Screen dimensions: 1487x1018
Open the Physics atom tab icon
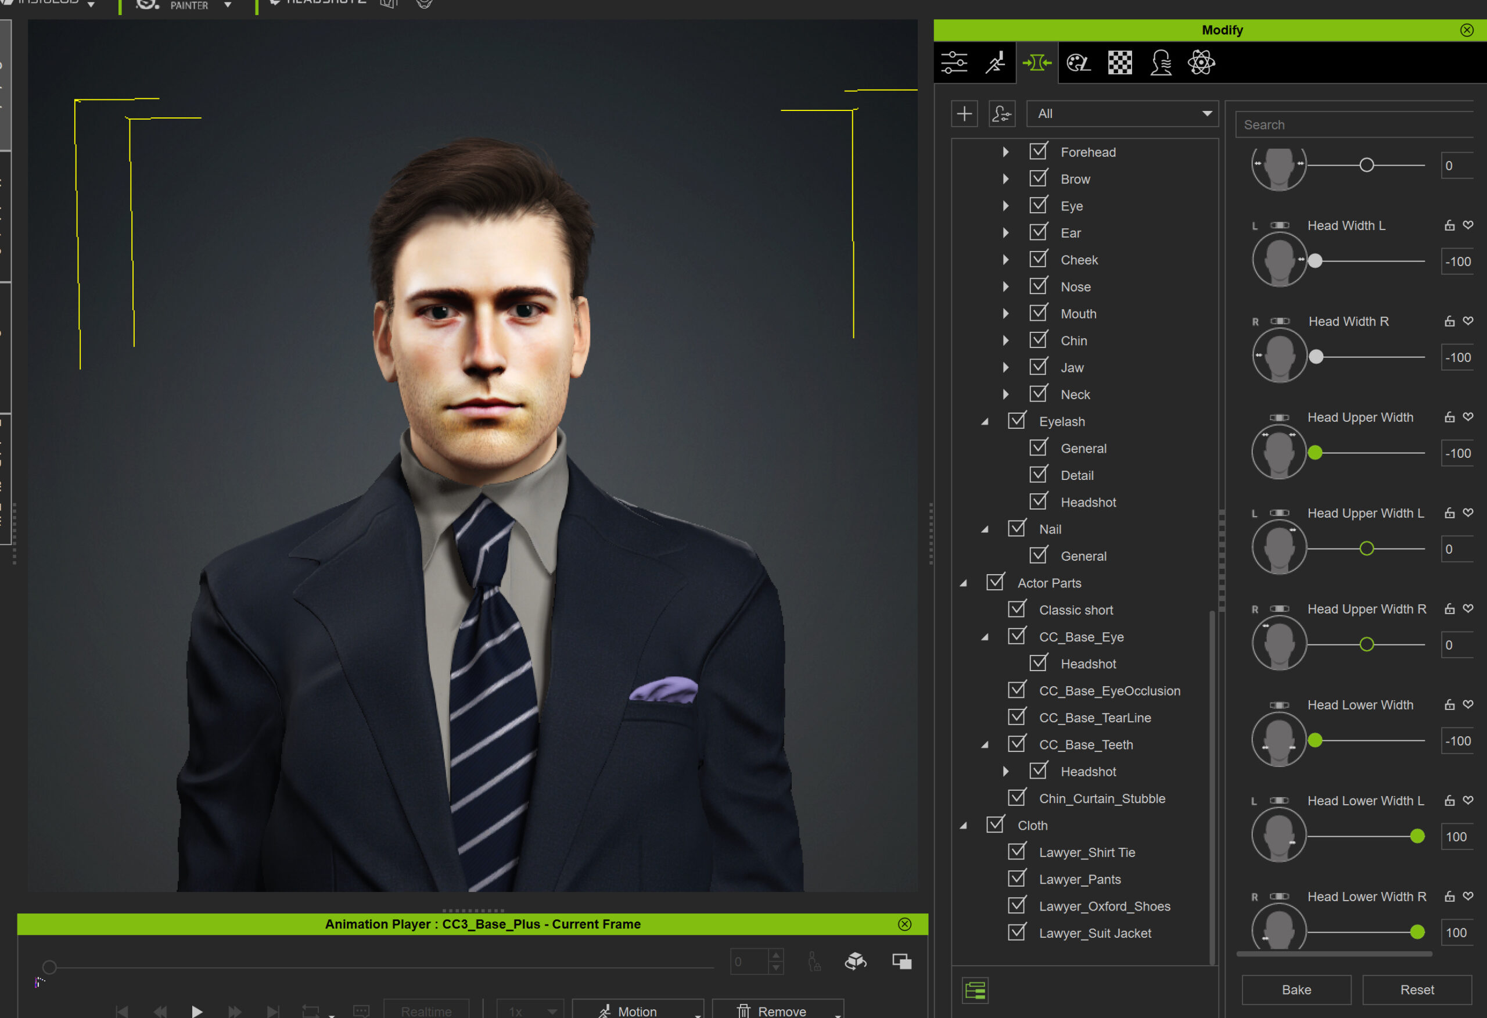click(x=1201, y=63)
